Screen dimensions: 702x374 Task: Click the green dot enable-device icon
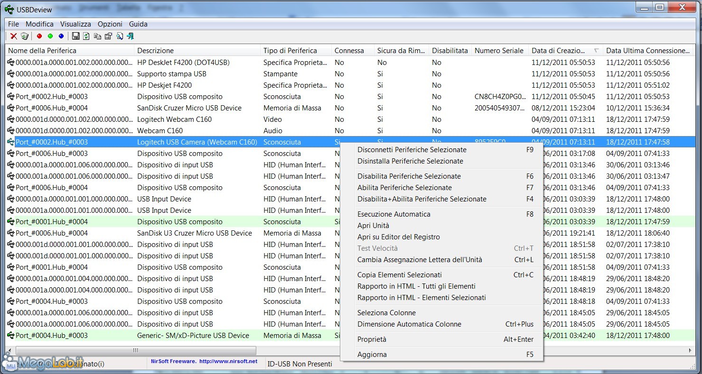coord(50,36)
